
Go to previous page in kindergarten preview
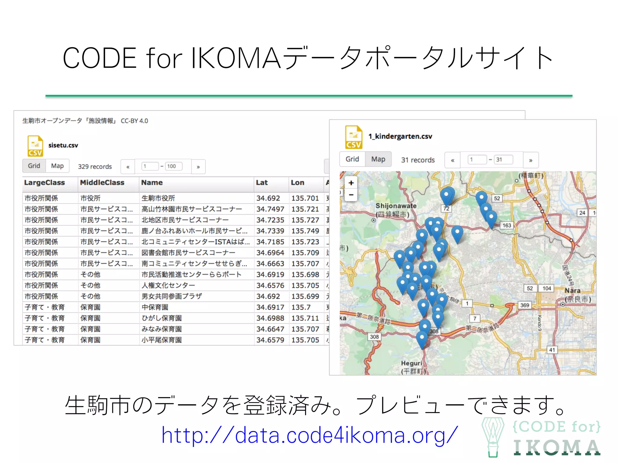coord(452,160)
